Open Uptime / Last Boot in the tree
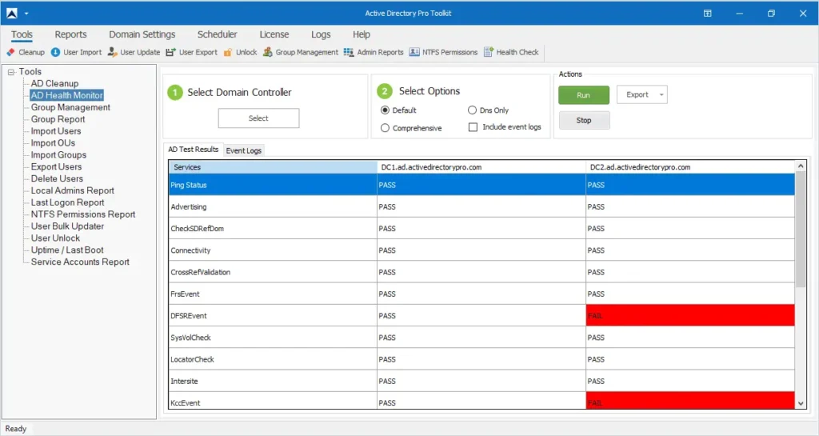Screen dimensions: 819x436 [67, 250]
